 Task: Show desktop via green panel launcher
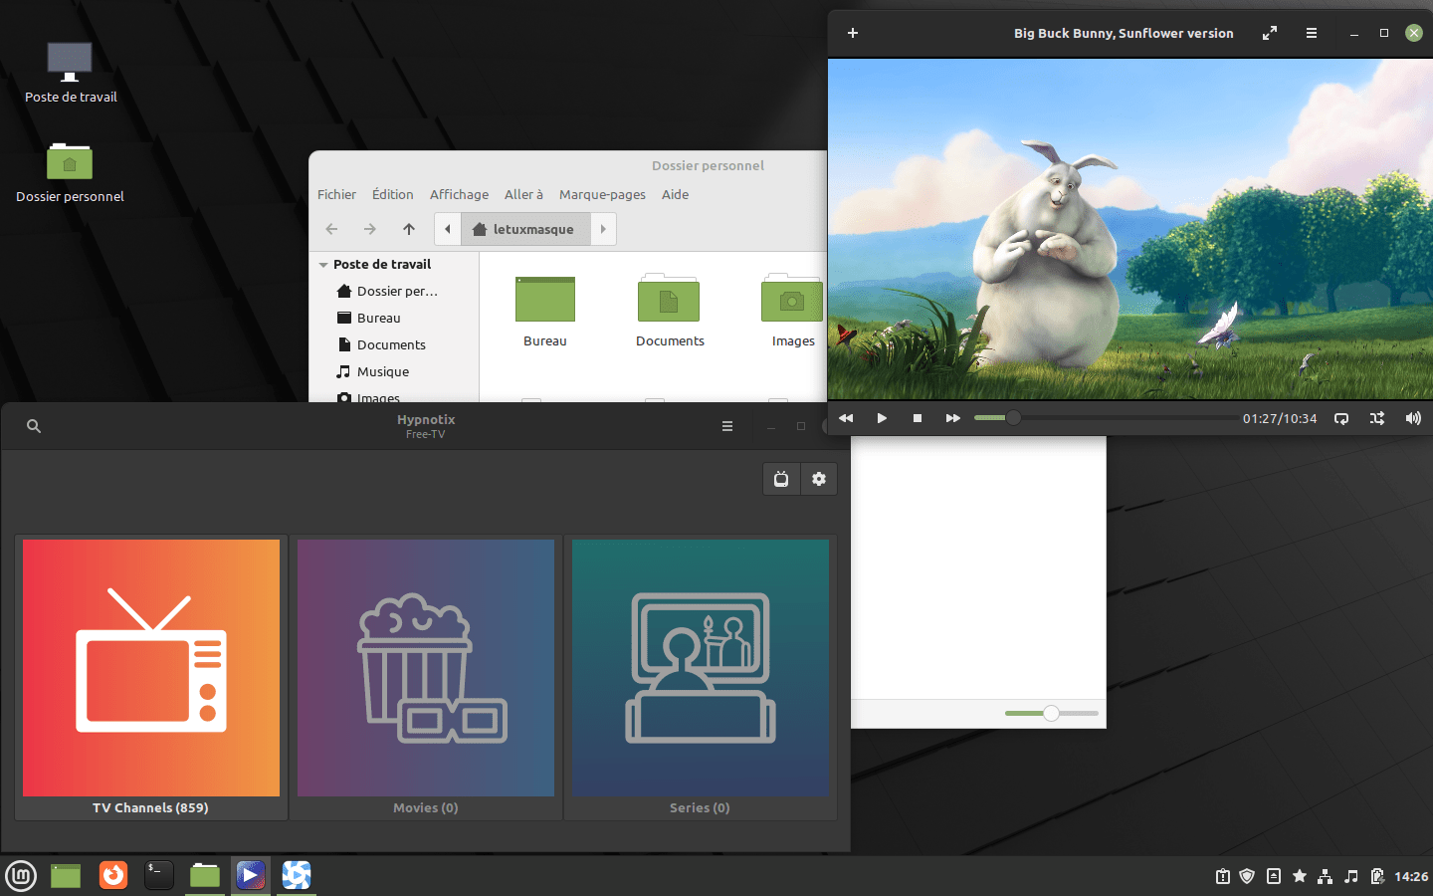tap(66, 876)
